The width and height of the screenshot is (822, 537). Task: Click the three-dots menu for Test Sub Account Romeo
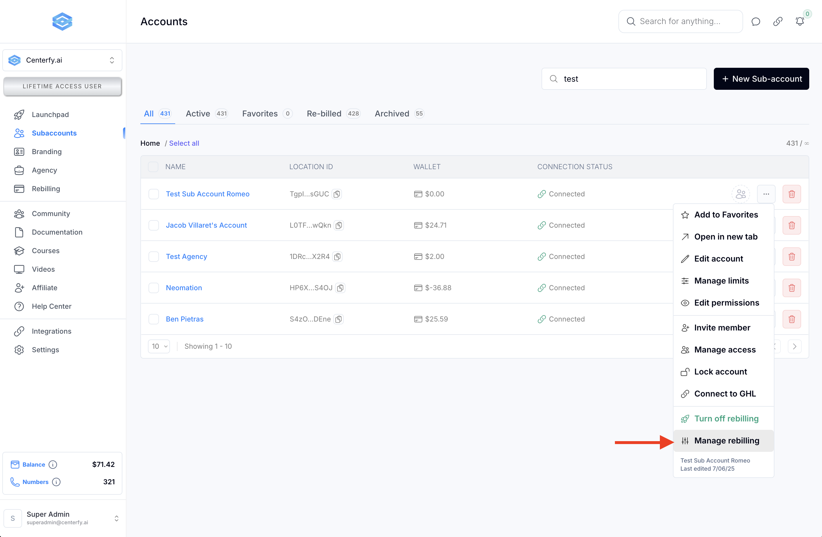tap(766, 194)
